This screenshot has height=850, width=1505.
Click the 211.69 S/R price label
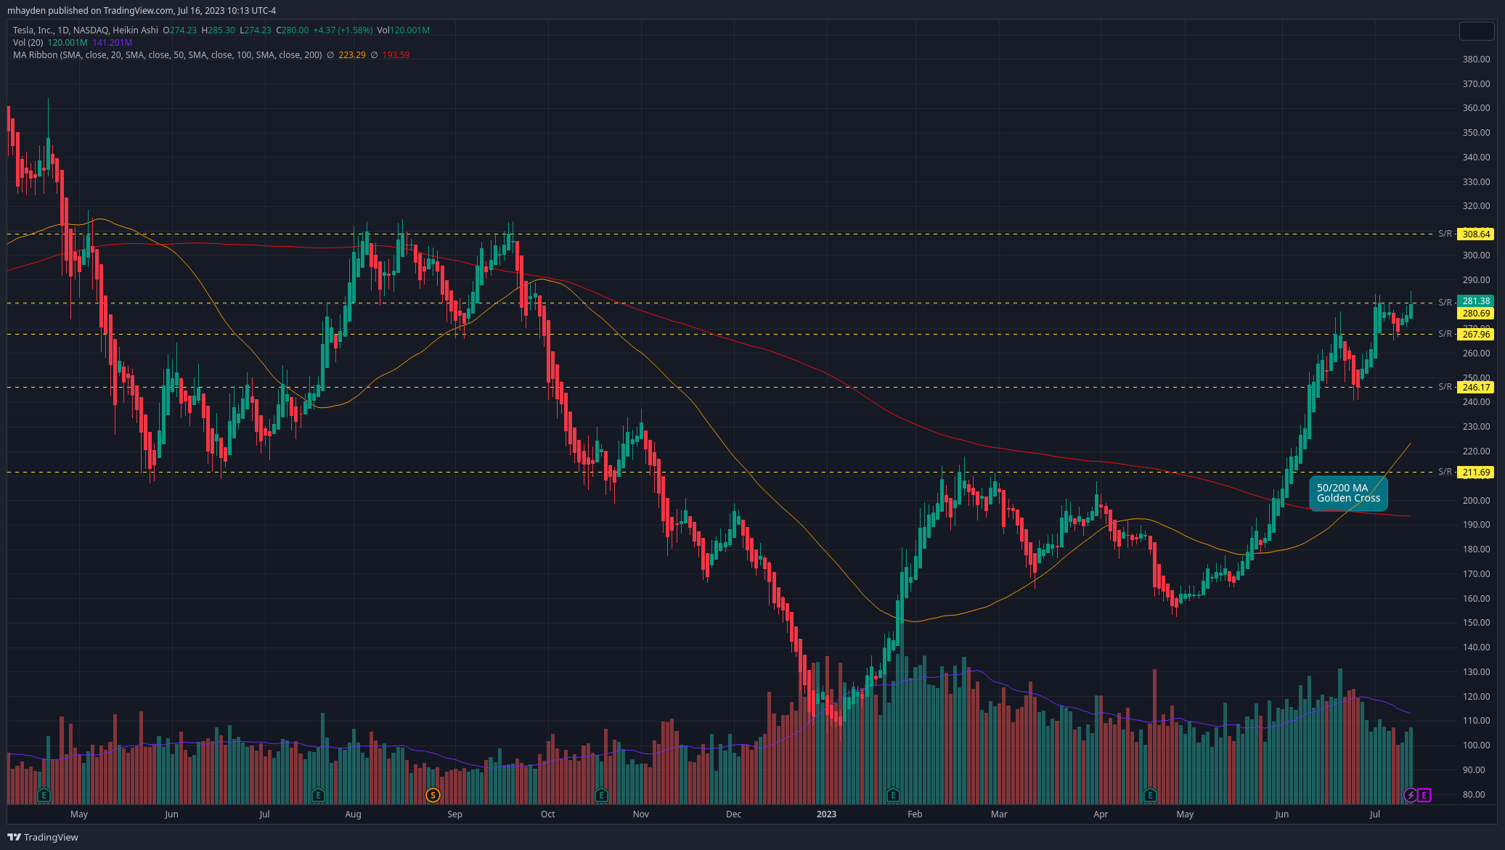tap(1476, 472)
